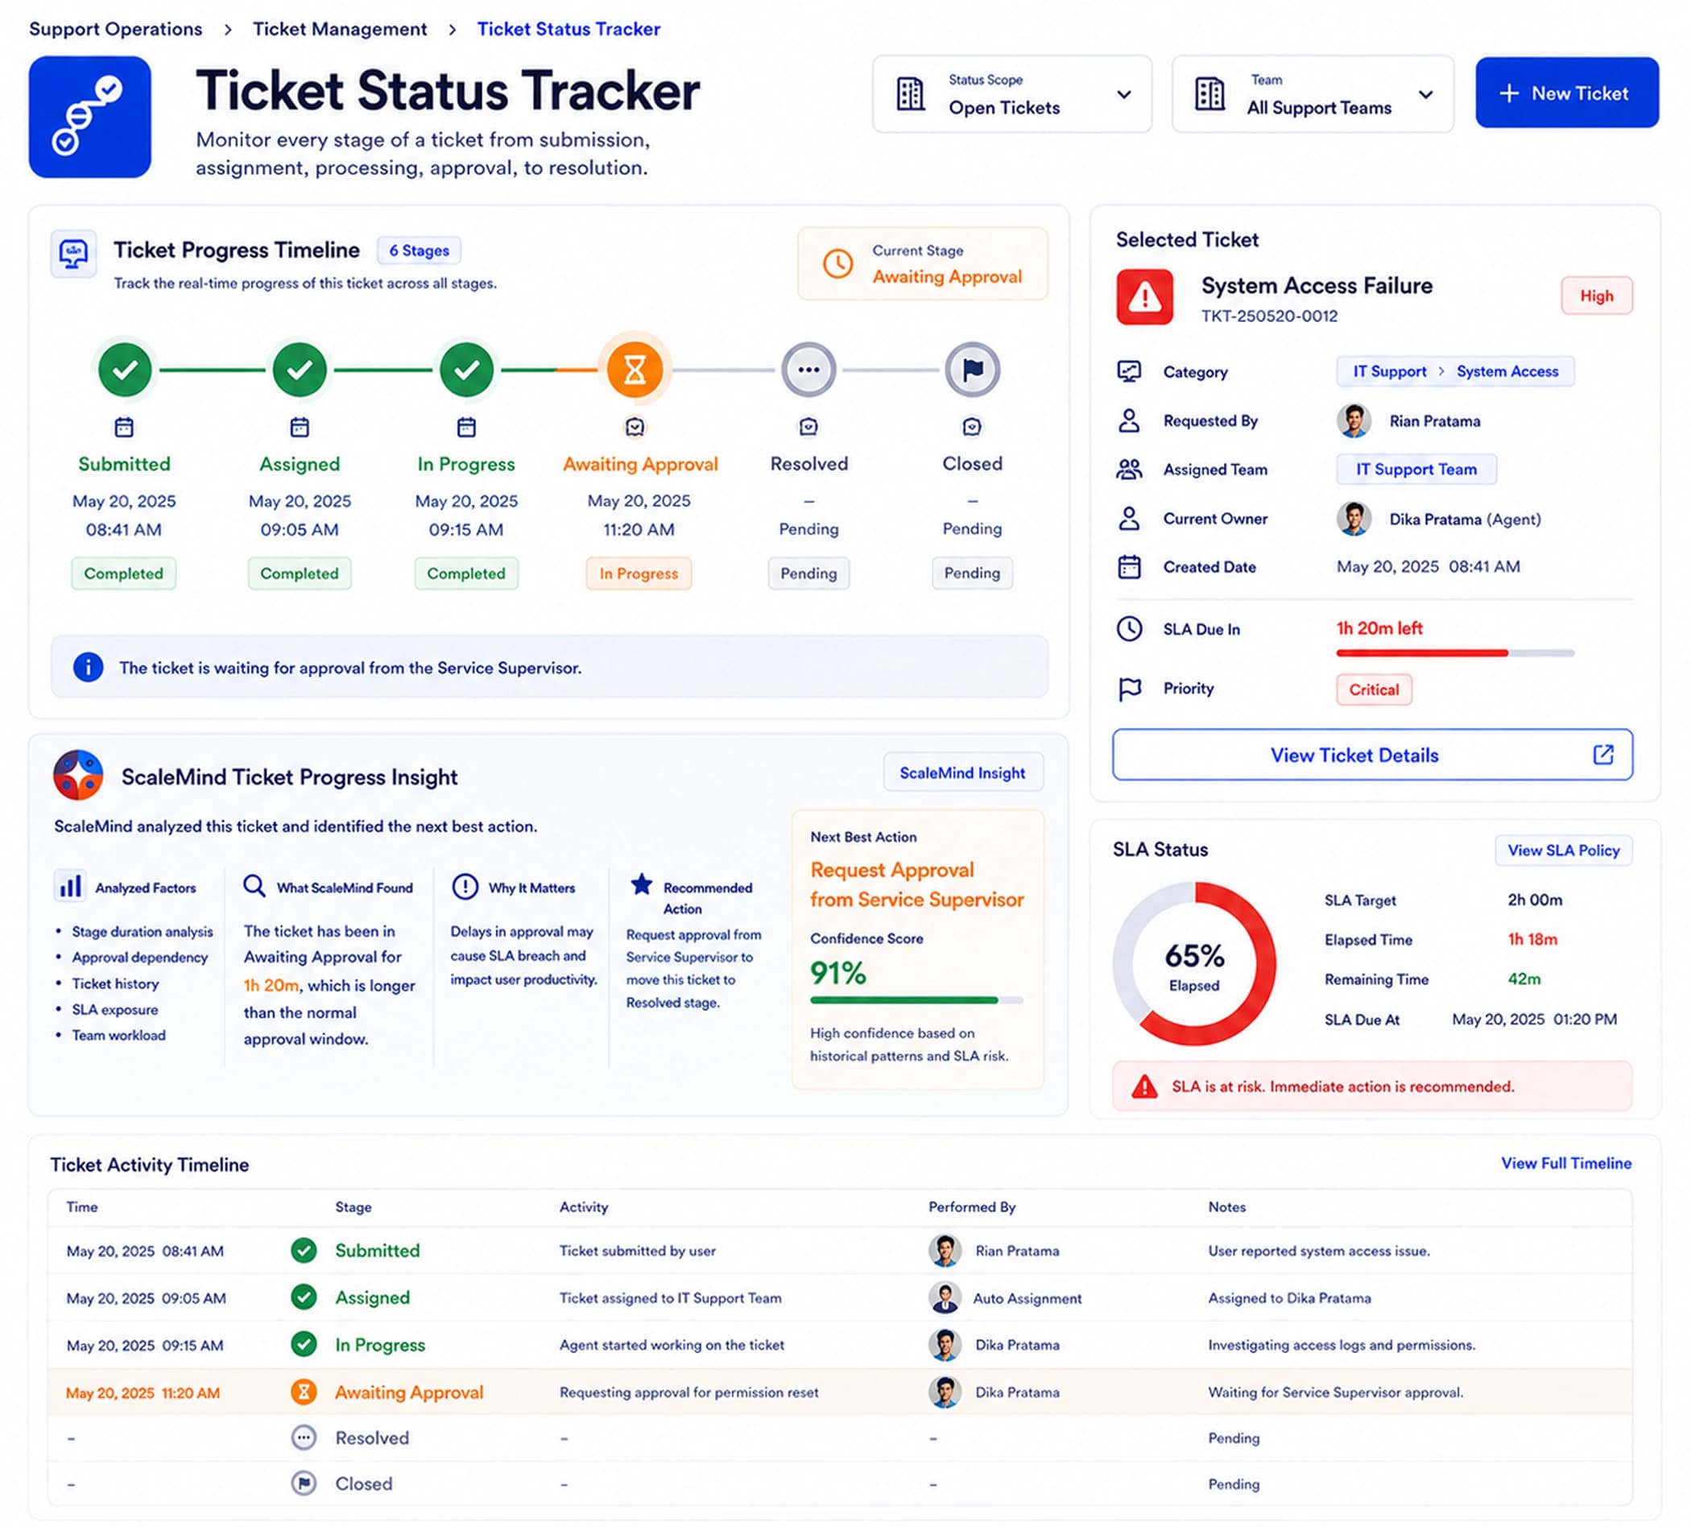
Task: Click the IT Support Team tag
Action: pos(1416,469)
